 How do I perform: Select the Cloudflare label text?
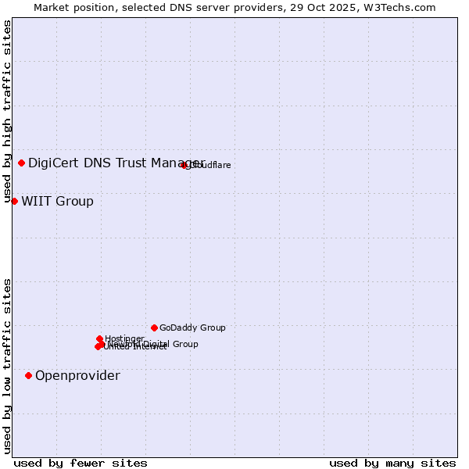(211, 165)
